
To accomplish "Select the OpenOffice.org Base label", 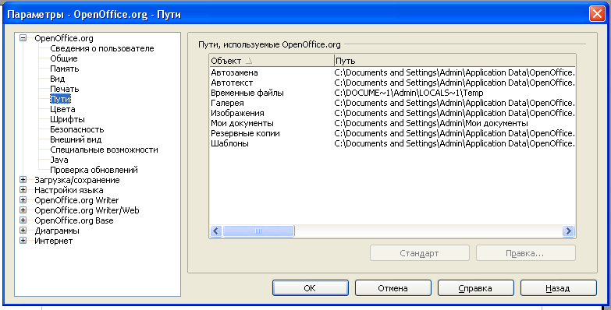I will (x=74, y=220).
